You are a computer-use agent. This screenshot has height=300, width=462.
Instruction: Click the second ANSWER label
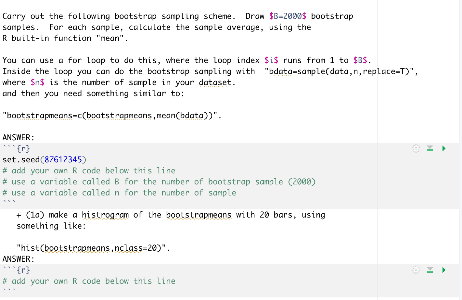coord(16,259)
